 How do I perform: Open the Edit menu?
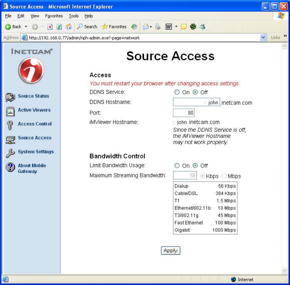21,16
